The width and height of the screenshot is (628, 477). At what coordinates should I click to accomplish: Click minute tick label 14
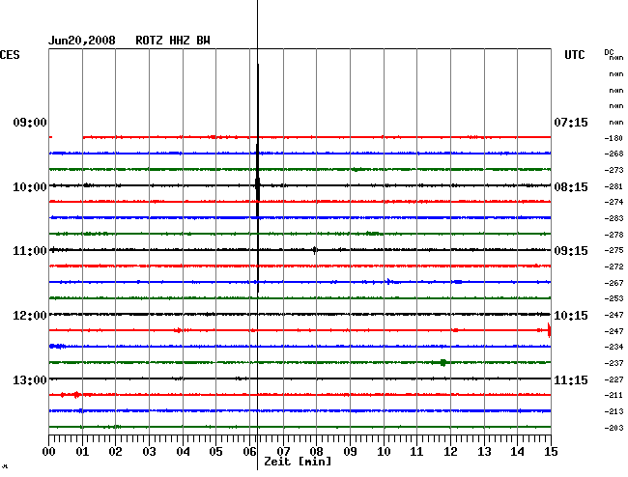[517, 452]
